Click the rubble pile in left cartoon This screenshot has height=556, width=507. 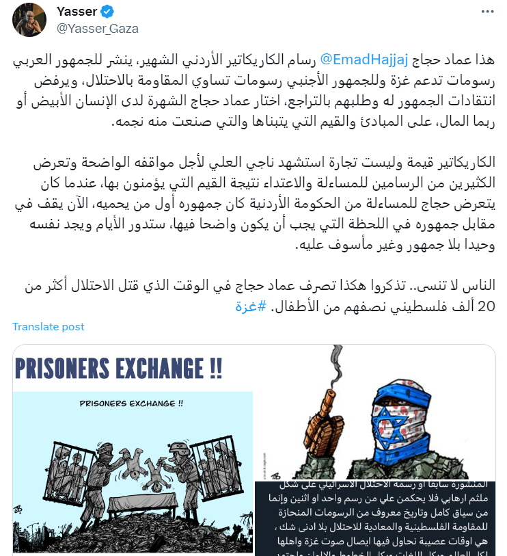tap(133, 533)
